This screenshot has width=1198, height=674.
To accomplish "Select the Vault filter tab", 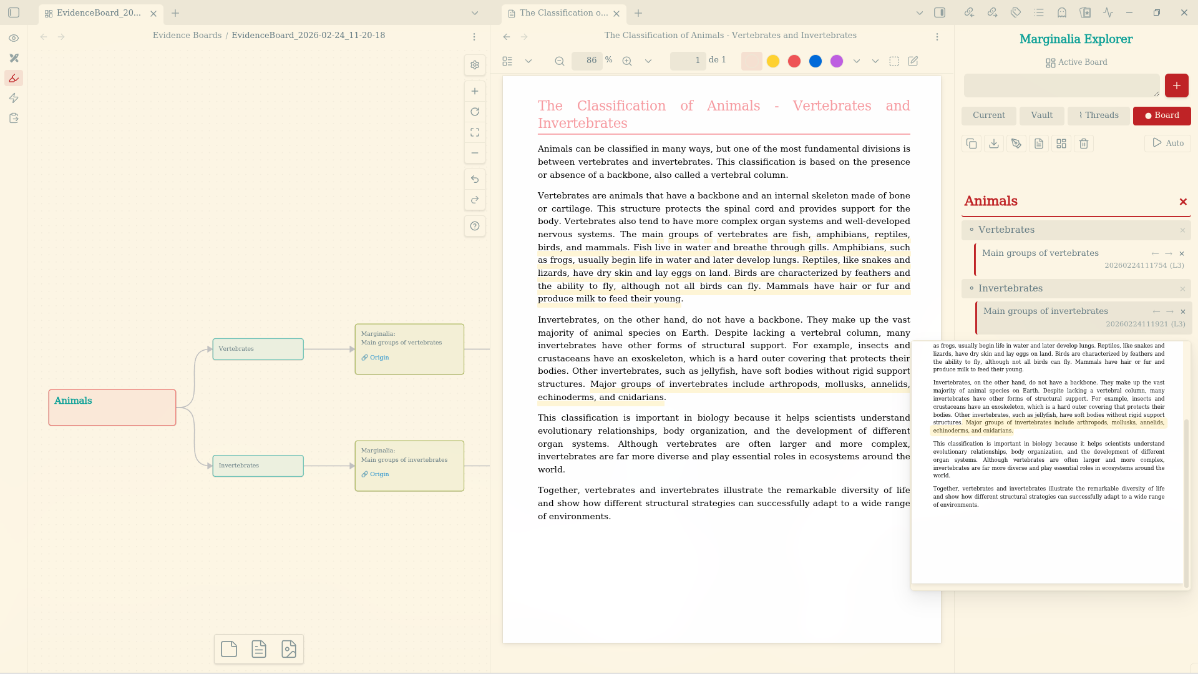I will pos(1042,115).
